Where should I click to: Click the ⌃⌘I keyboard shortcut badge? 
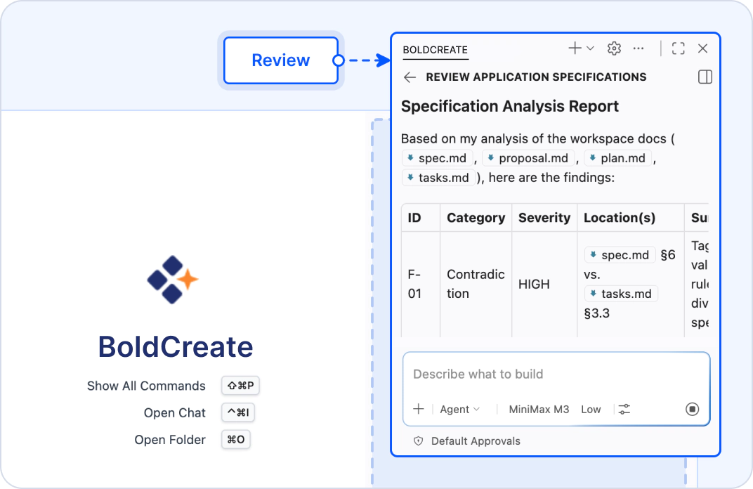coord(238,412)
